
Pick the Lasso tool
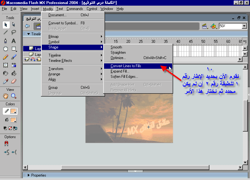[14, 32]
